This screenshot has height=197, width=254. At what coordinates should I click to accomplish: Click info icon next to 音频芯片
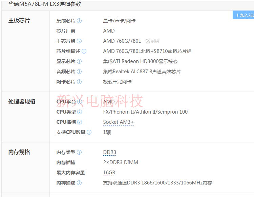pyautogui.click(x=79, y=72)
